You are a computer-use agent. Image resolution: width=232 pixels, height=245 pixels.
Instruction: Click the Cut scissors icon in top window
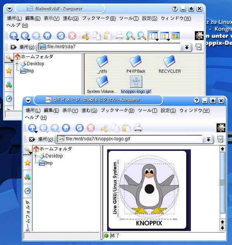[86, 36]
